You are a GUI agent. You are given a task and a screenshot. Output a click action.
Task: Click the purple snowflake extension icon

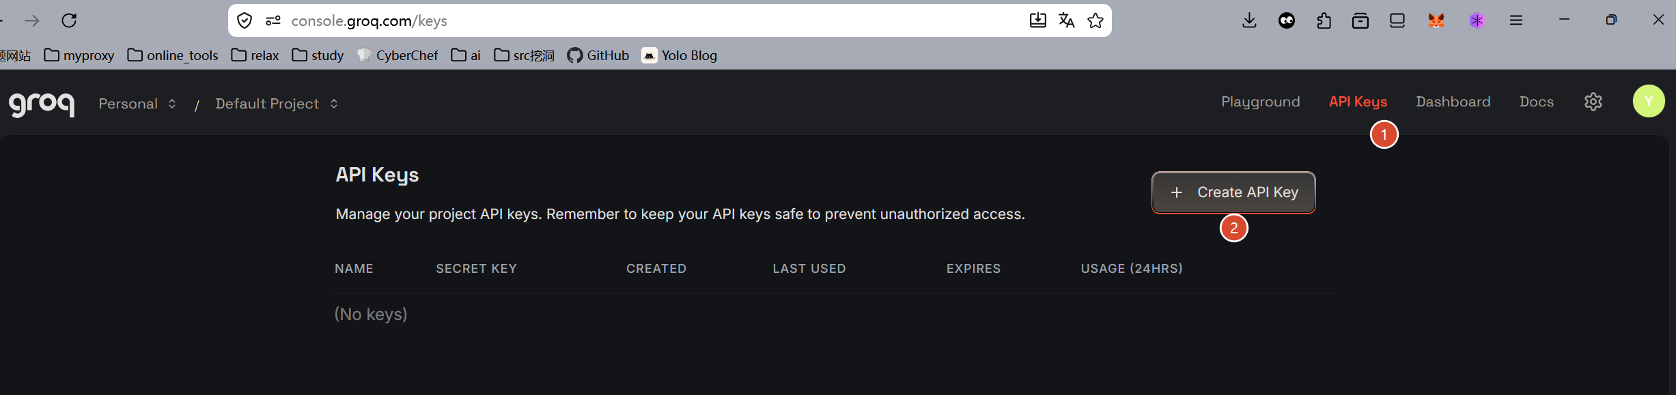[1477, 20]
